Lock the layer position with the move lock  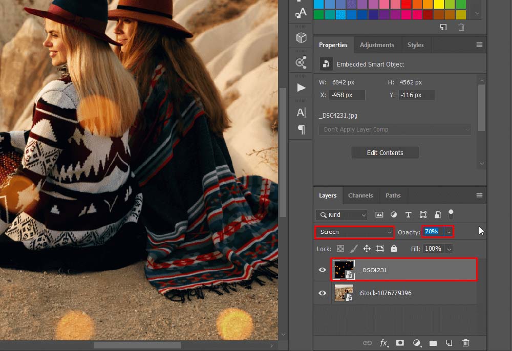(366, 248)
